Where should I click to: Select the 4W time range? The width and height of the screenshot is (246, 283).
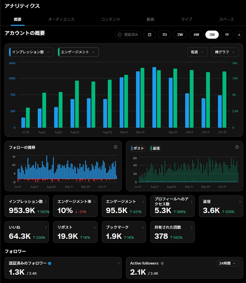tap(196, 35)
